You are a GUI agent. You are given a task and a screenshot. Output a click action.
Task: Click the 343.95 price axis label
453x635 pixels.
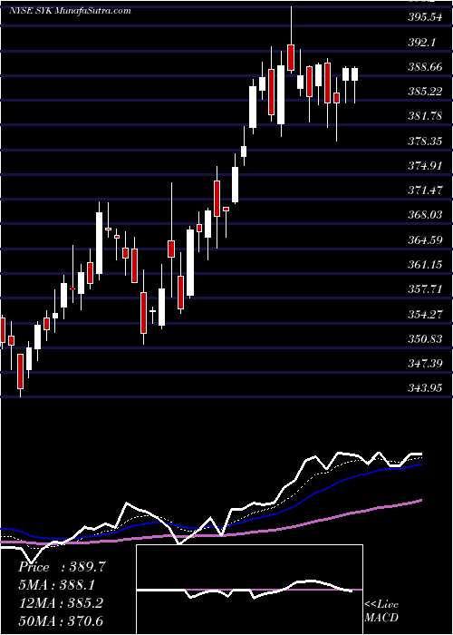425,388
